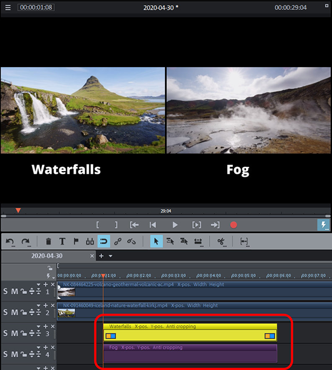The width and height of the screenshot is (332, 370).
Task: Minimize track 1 height
Action: tap(38, 292)
